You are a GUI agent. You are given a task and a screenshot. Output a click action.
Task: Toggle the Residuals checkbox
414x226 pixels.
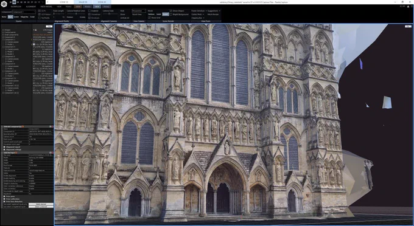tap(89, 18)
